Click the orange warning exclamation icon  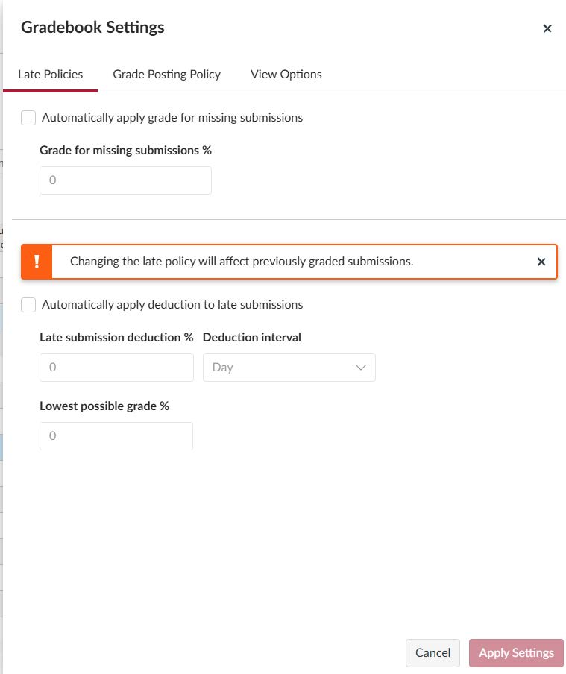point(37,262)
